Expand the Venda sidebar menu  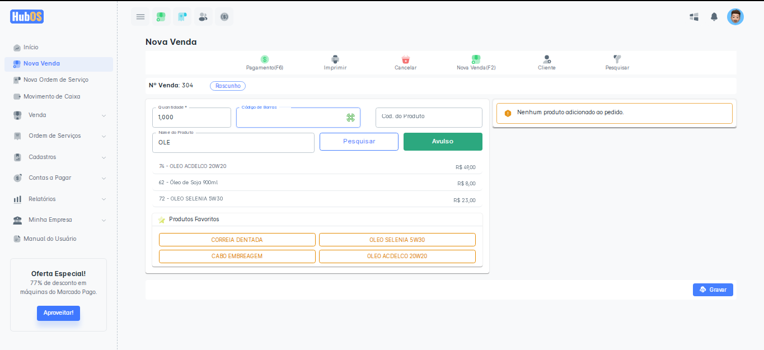tap(59, 115)
